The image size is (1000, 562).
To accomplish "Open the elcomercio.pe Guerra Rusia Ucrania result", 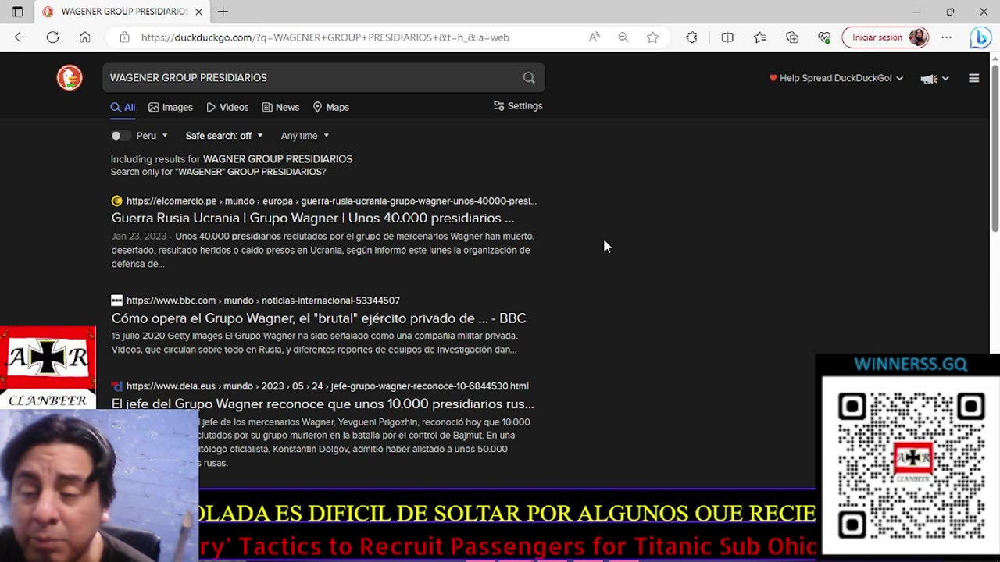I will click(312, 218).
